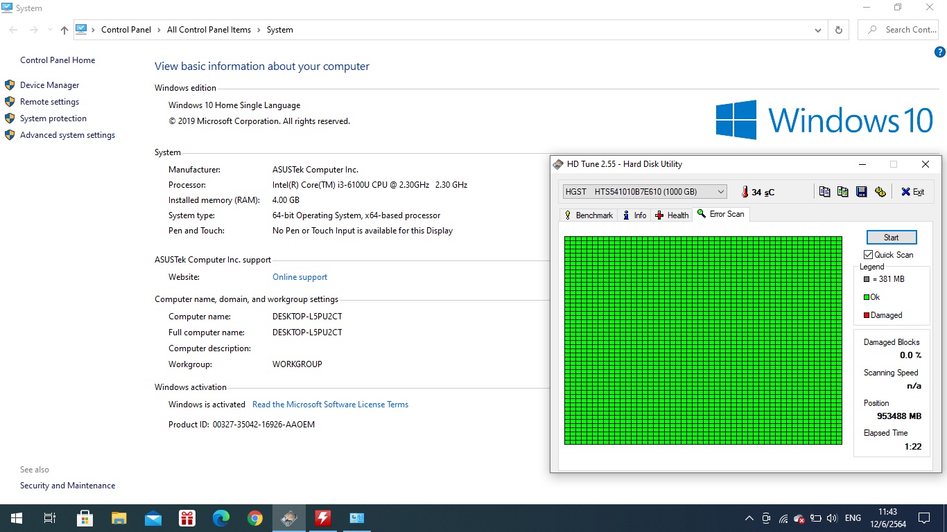Viewport: 947px width, 532px height.
Task: Click the copy-to-clipboard icon in HD Tune
Action: pyautogui.click(x=824, y=192)
